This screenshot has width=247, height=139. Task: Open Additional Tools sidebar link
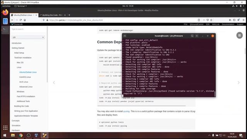(23, 101)
